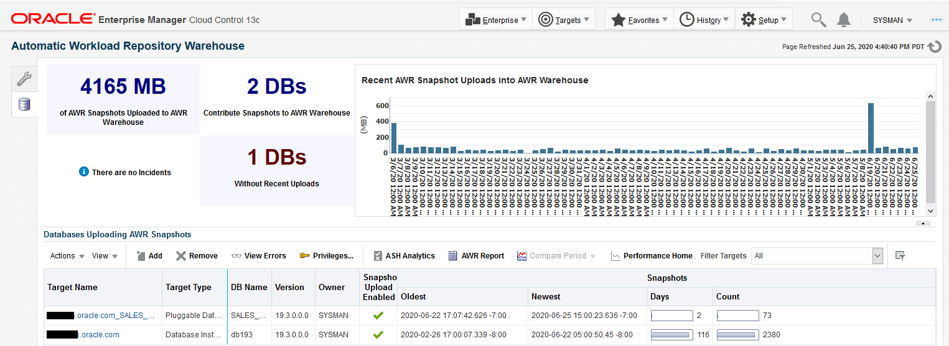Select newest snapshot 2020-06-25 timestamp cell

pyautogui.click(x=587, y=316)
